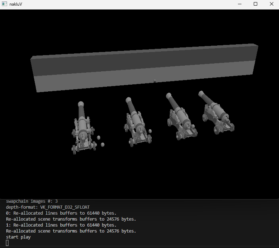This screenshot has width=279, height=248.
Task: Click the '0: Re-allocated lines buffers' log line
Action: [x=61, y=213]
